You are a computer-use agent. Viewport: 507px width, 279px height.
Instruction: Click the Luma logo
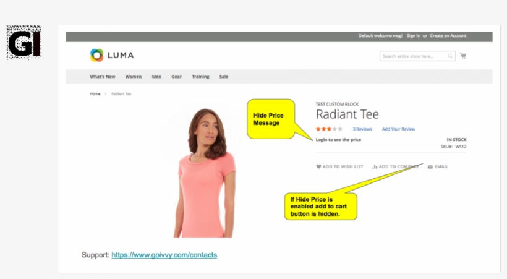tap(112, 55)
